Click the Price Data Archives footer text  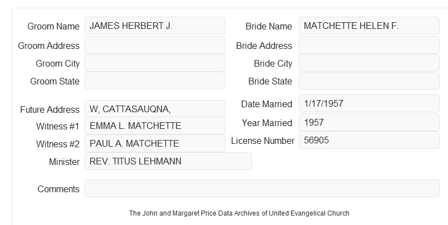239,213
